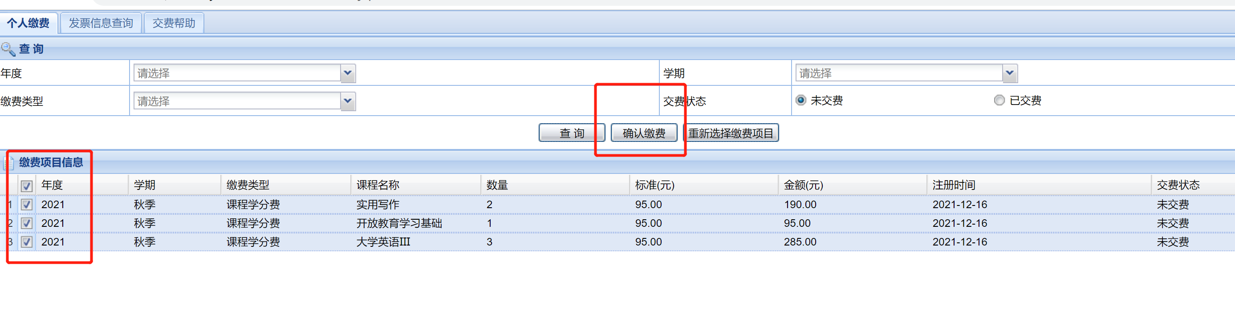Uncheck the checkbox for 实用写作 row
The height and width of the screenshot is (318, 1235).
click(27, 205)
